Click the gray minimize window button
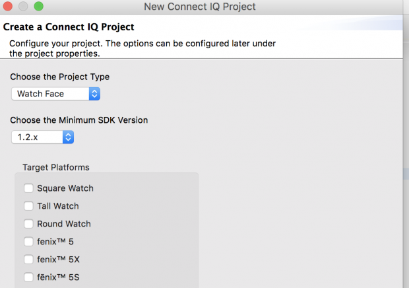This screenshot has height=288, width=409. coord(23,6)
